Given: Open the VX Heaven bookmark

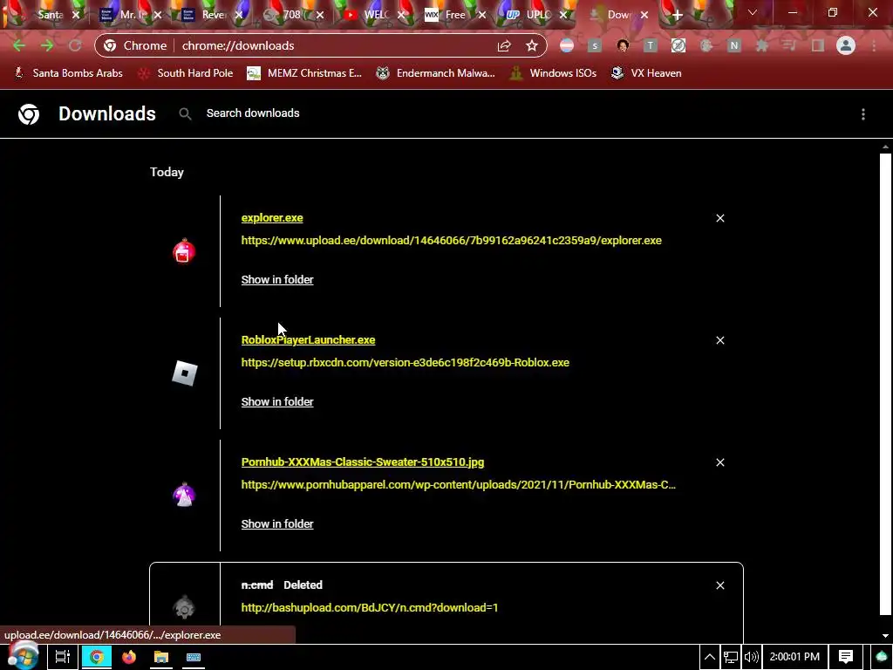Looking at the screenshot, I should click(646, 73).
